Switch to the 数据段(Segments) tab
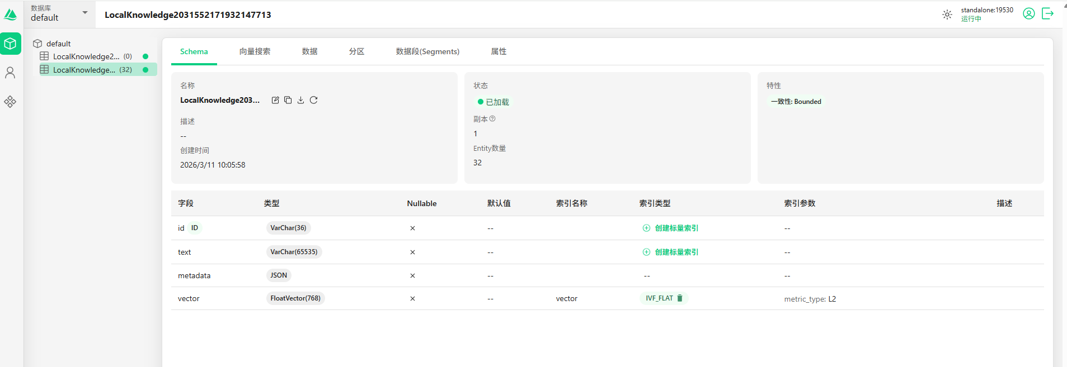The width and height of the screenshot is (1067, 367). tap(428, 51)
